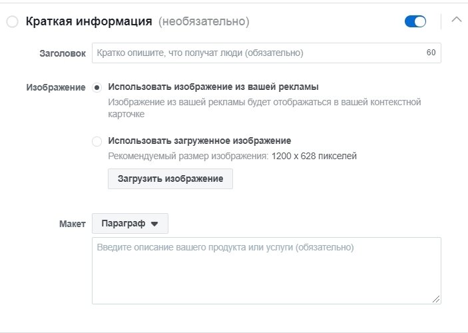Click the Загрузить изображение button
Viewport: 468px width, 333px height.
[x=170, y=178]
